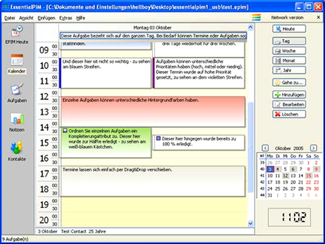Click 'Test Contact 25 Jahre' birthday entry
The image size is (325, 244).
[x=83, y=231]
